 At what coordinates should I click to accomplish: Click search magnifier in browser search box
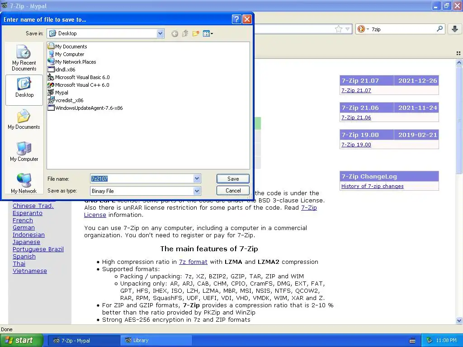pos(439,28)
